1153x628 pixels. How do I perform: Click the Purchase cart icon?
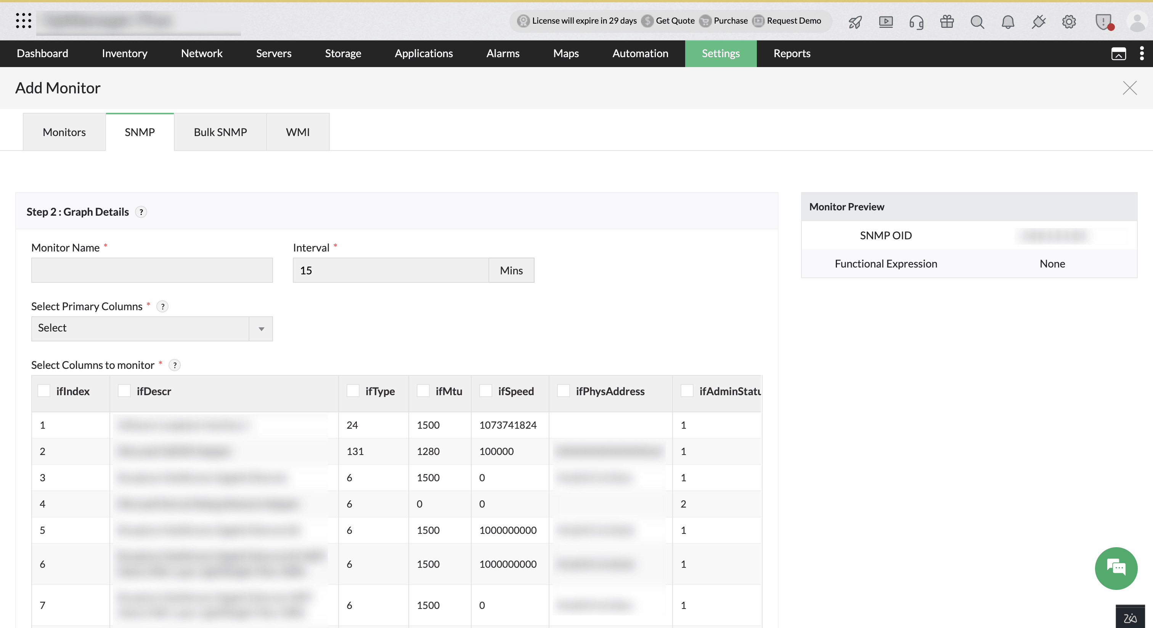pos(705,21)
